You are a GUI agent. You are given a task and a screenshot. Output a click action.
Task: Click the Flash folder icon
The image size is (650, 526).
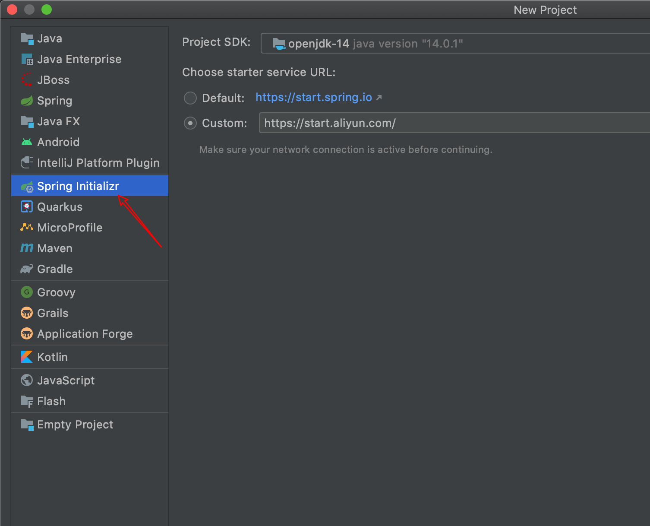pos(27,402)
